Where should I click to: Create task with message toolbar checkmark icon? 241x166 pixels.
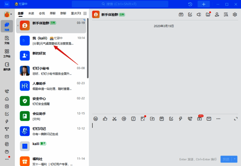click(x=171, y=119)
